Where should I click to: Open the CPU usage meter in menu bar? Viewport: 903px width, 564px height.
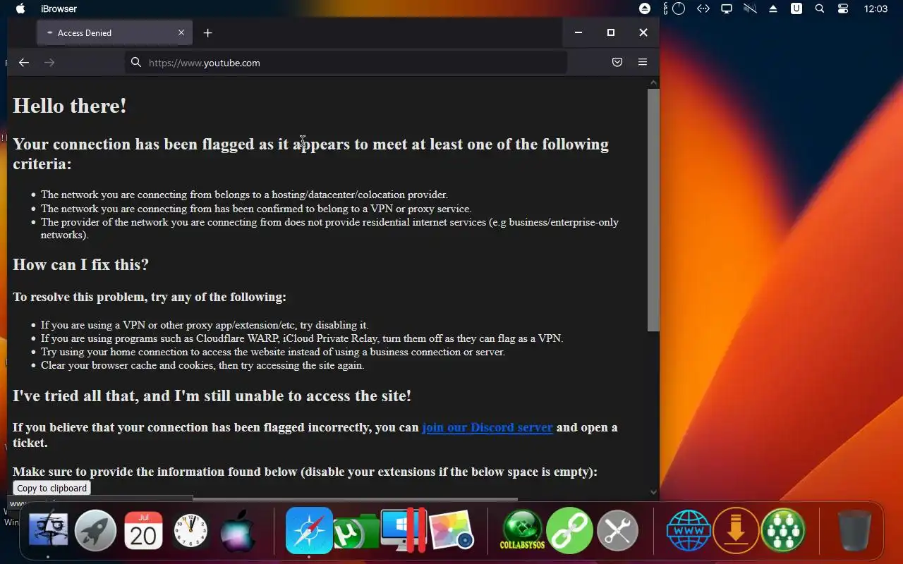(x=675, y=8)
